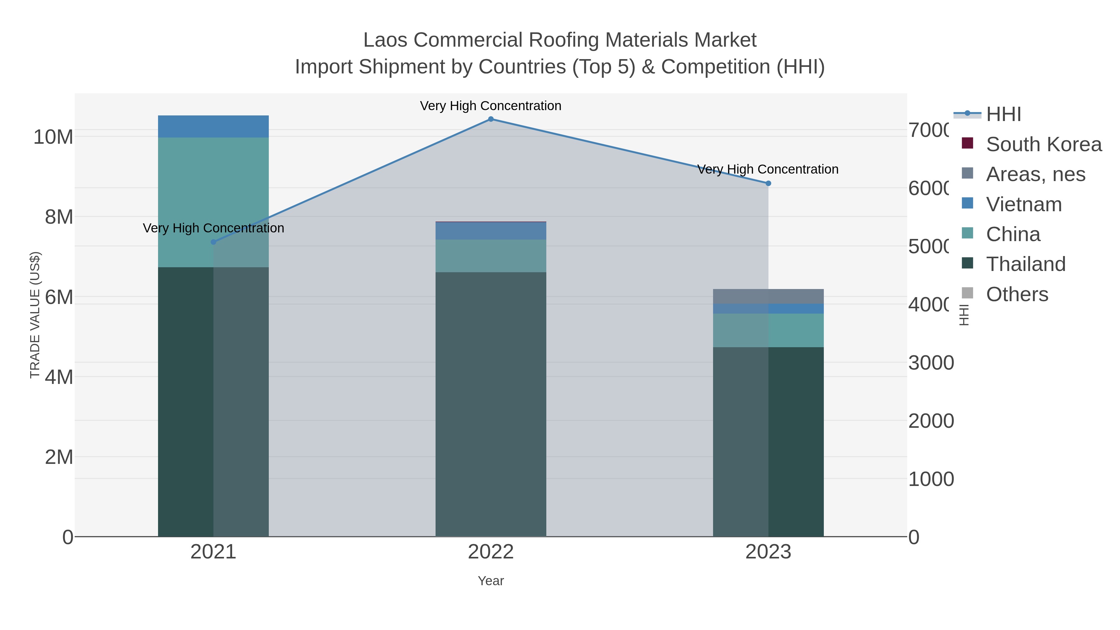Toggle the Areas, nes legend entry

point(1024,174)
